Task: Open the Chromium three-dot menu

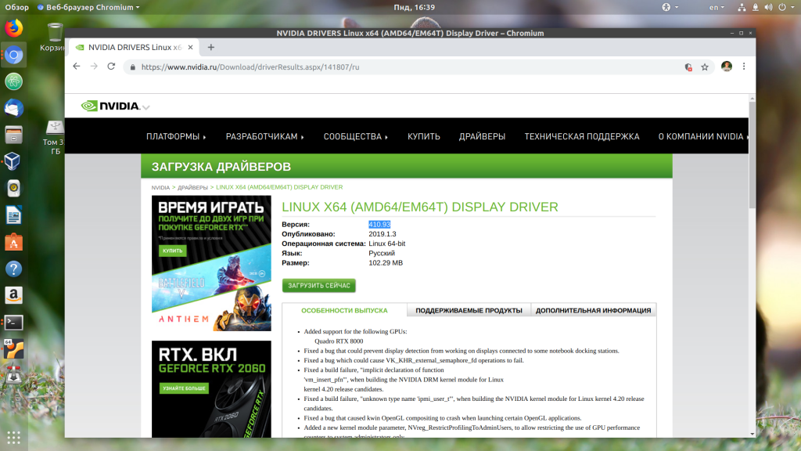Action: [x=744, y=67]
